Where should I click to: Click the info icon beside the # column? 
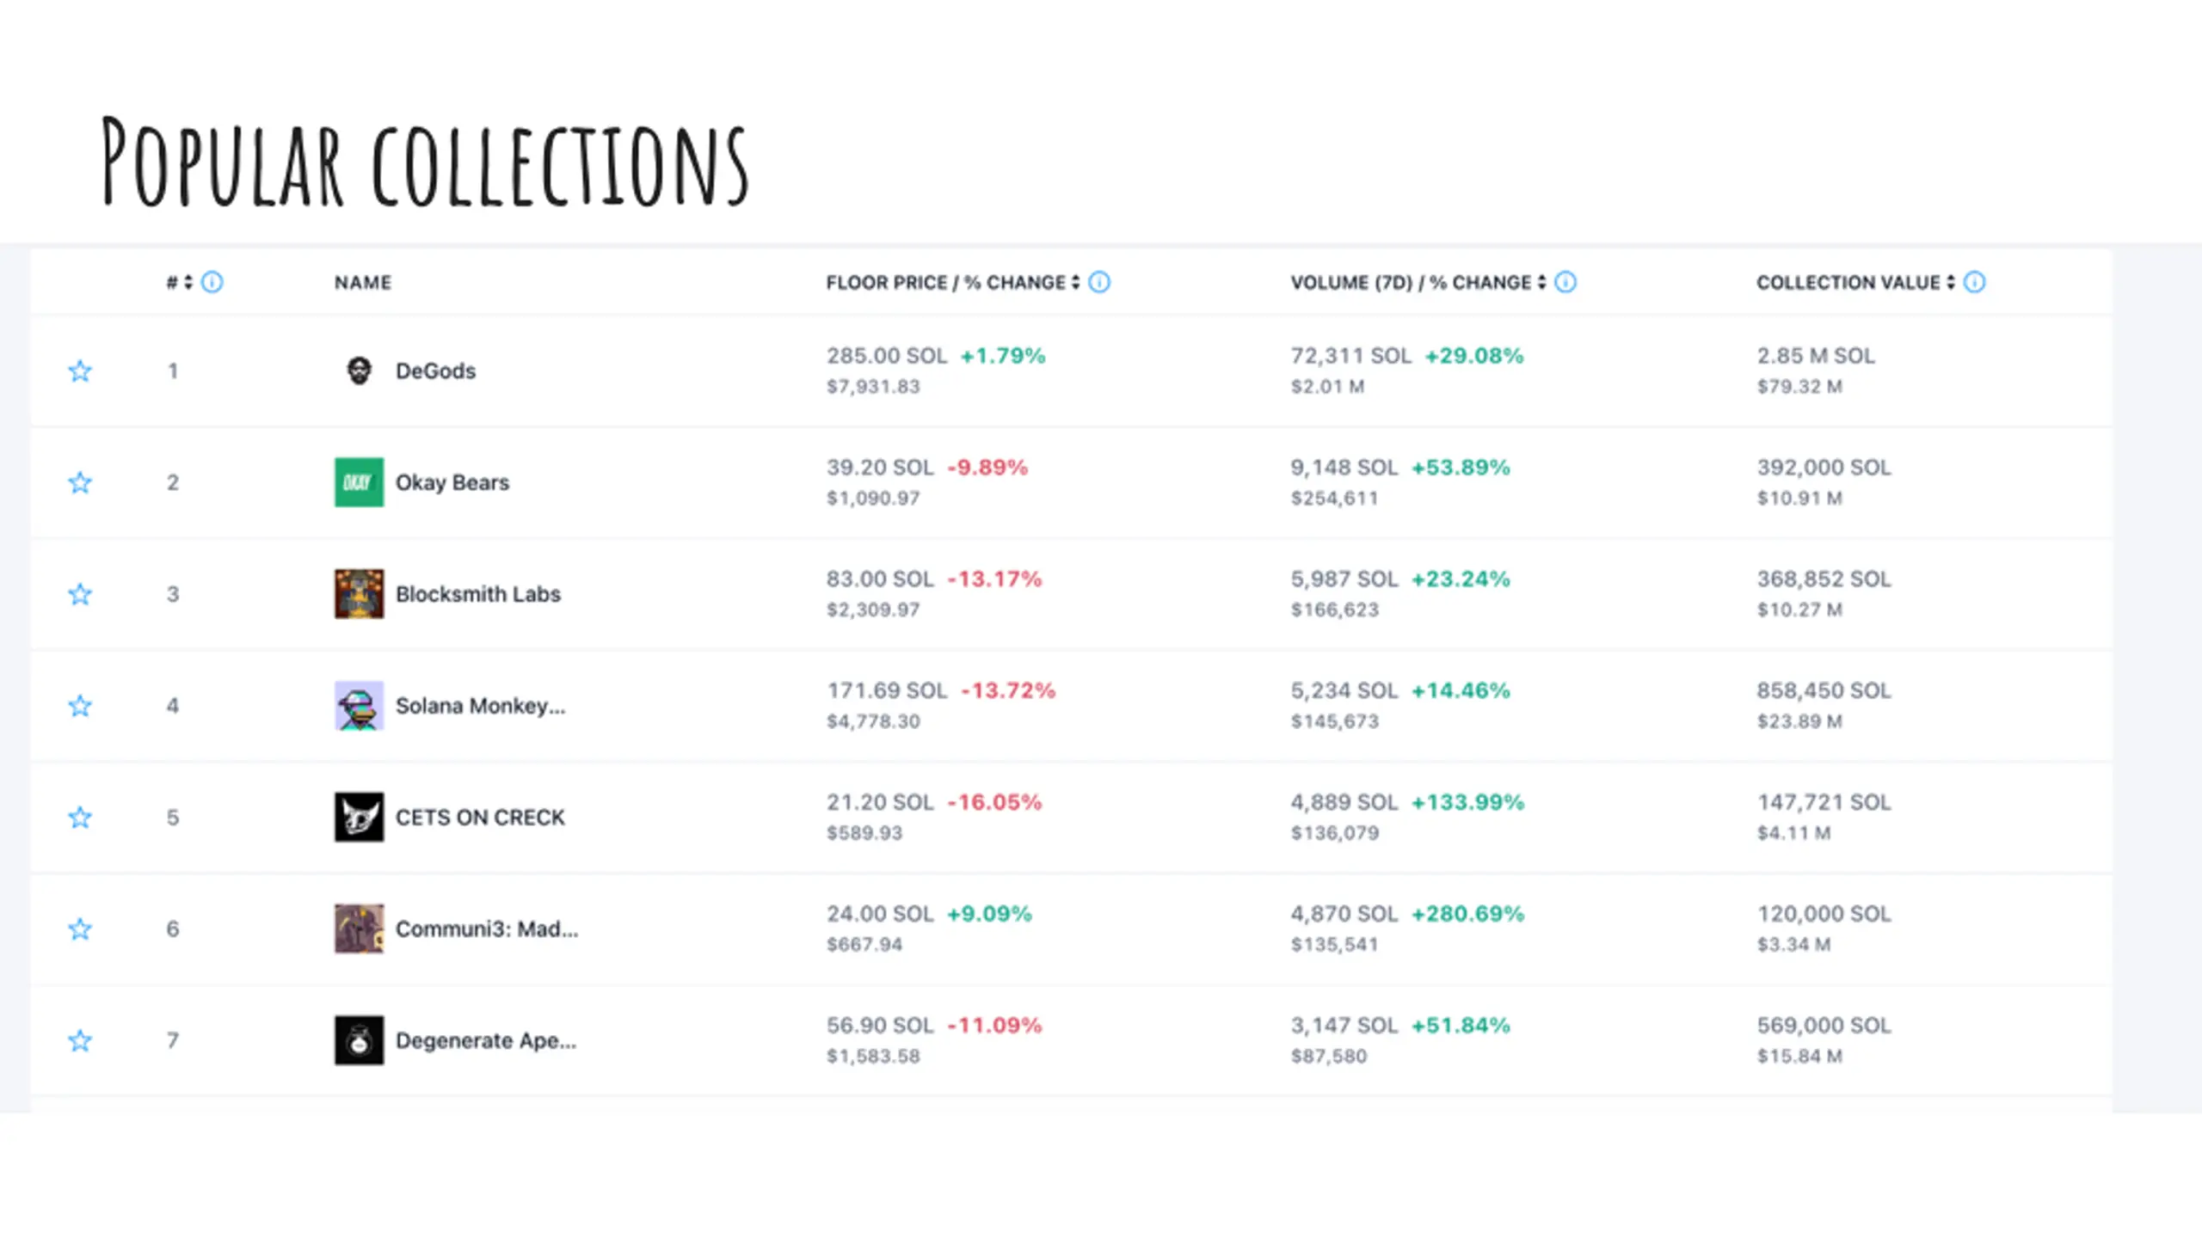click(212, 282)
